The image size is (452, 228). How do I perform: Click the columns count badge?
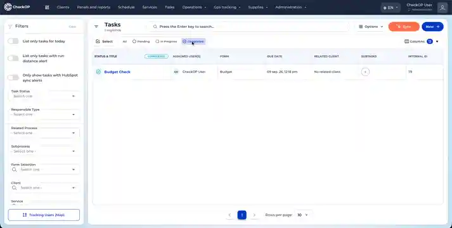click(x=430, y=41)
